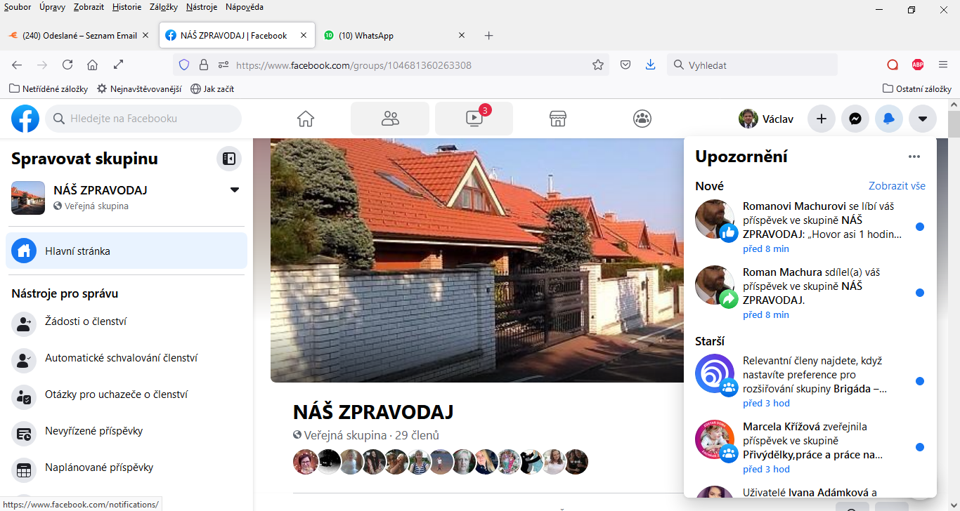
Task: Click the tracking protection shield icon
Action: point(184,65)
